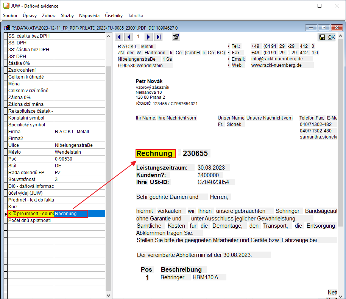Restore the inner PDF document window

pos(324,28)
